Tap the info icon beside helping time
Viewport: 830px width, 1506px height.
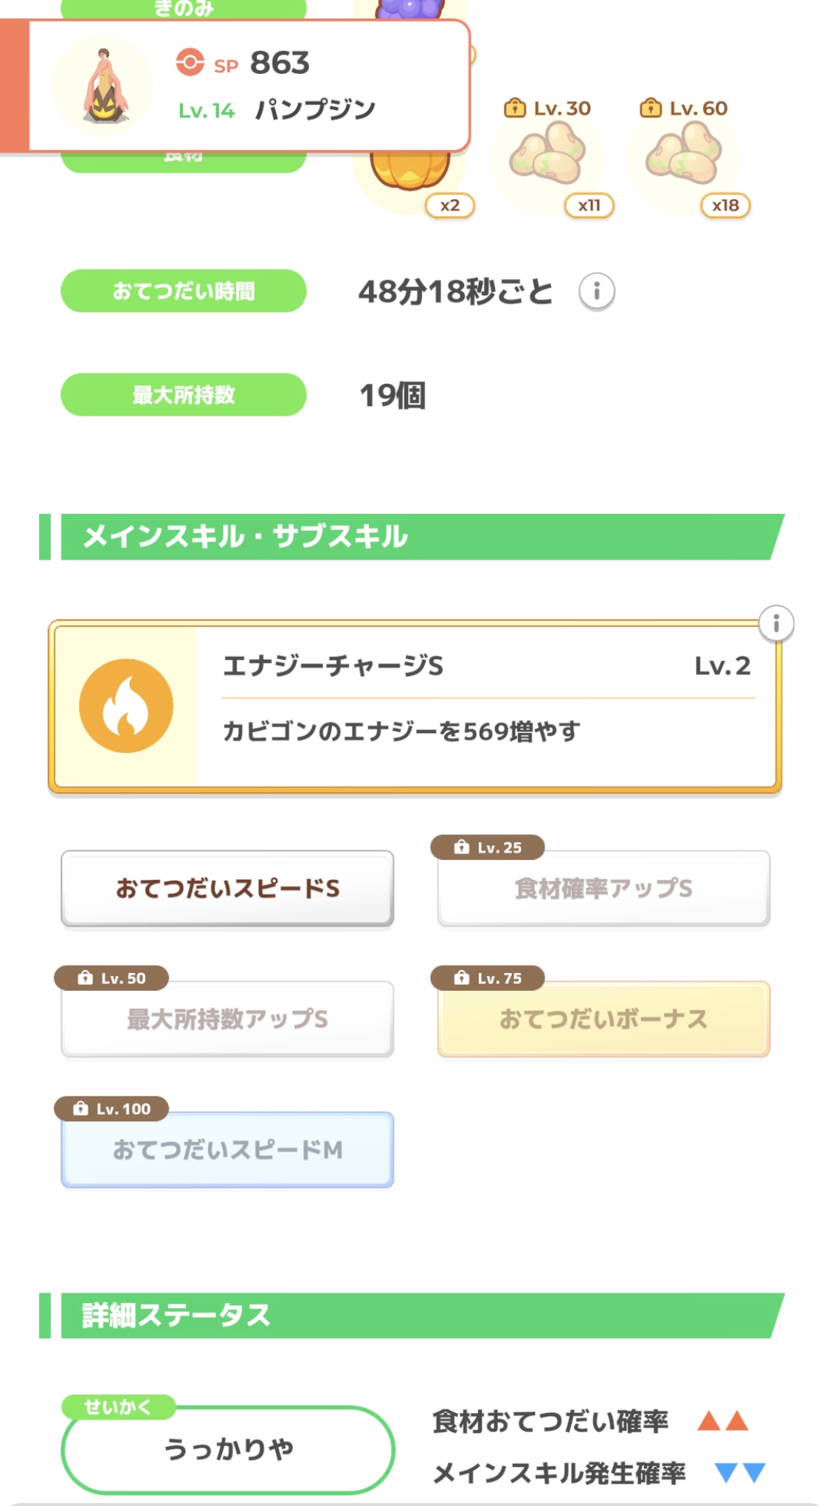(x=596, y=292)
